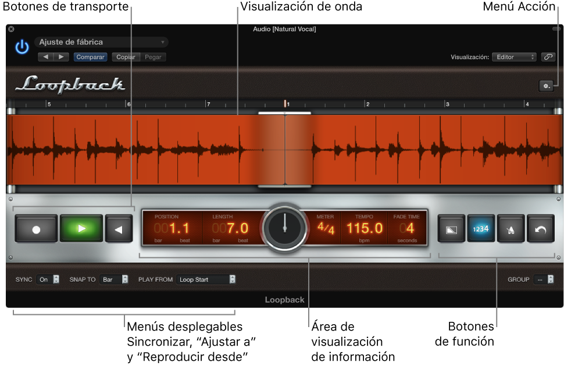Click bar 3 on the ruler
Viewport: 564px width, 366px height.
(448, 104)
